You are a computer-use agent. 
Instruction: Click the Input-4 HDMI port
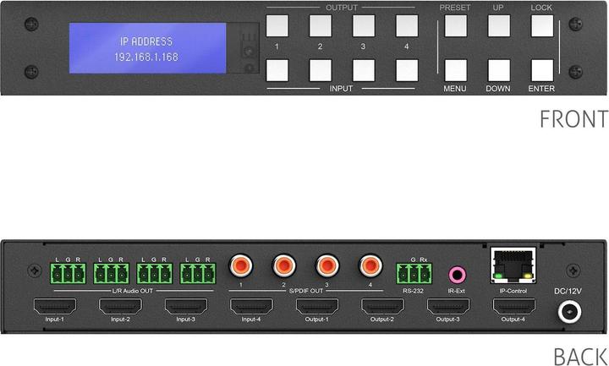tap(251, 306)
